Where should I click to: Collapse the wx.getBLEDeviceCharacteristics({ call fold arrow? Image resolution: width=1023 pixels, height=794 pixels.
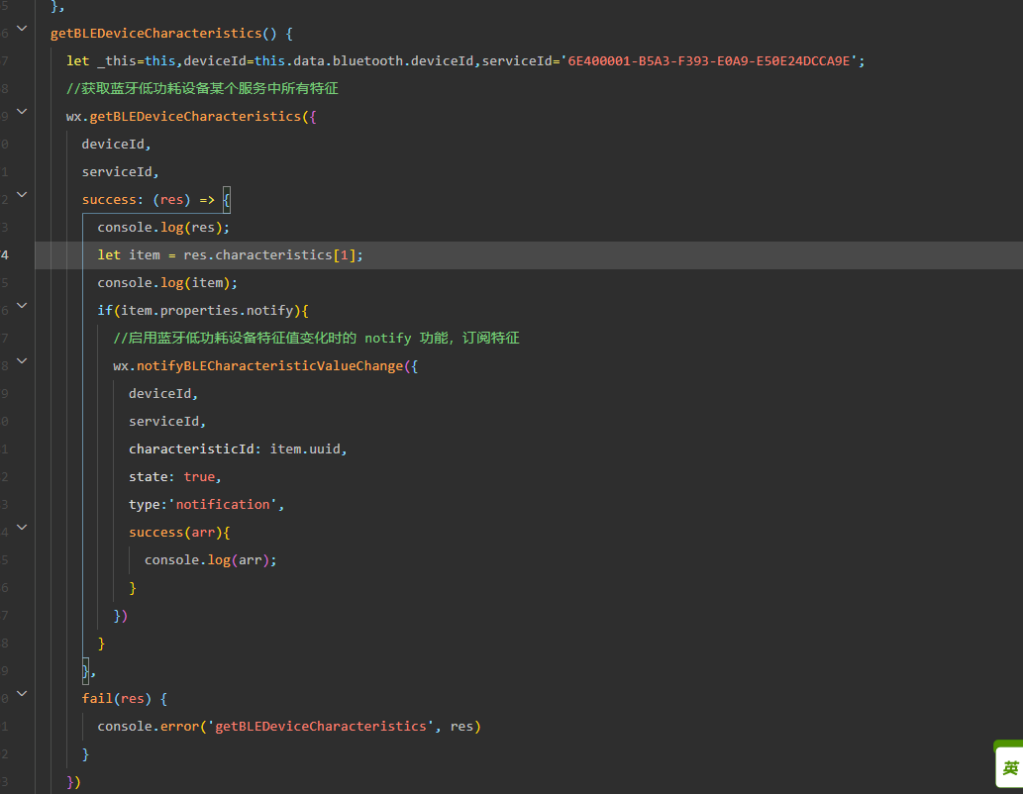coord(22,112)
